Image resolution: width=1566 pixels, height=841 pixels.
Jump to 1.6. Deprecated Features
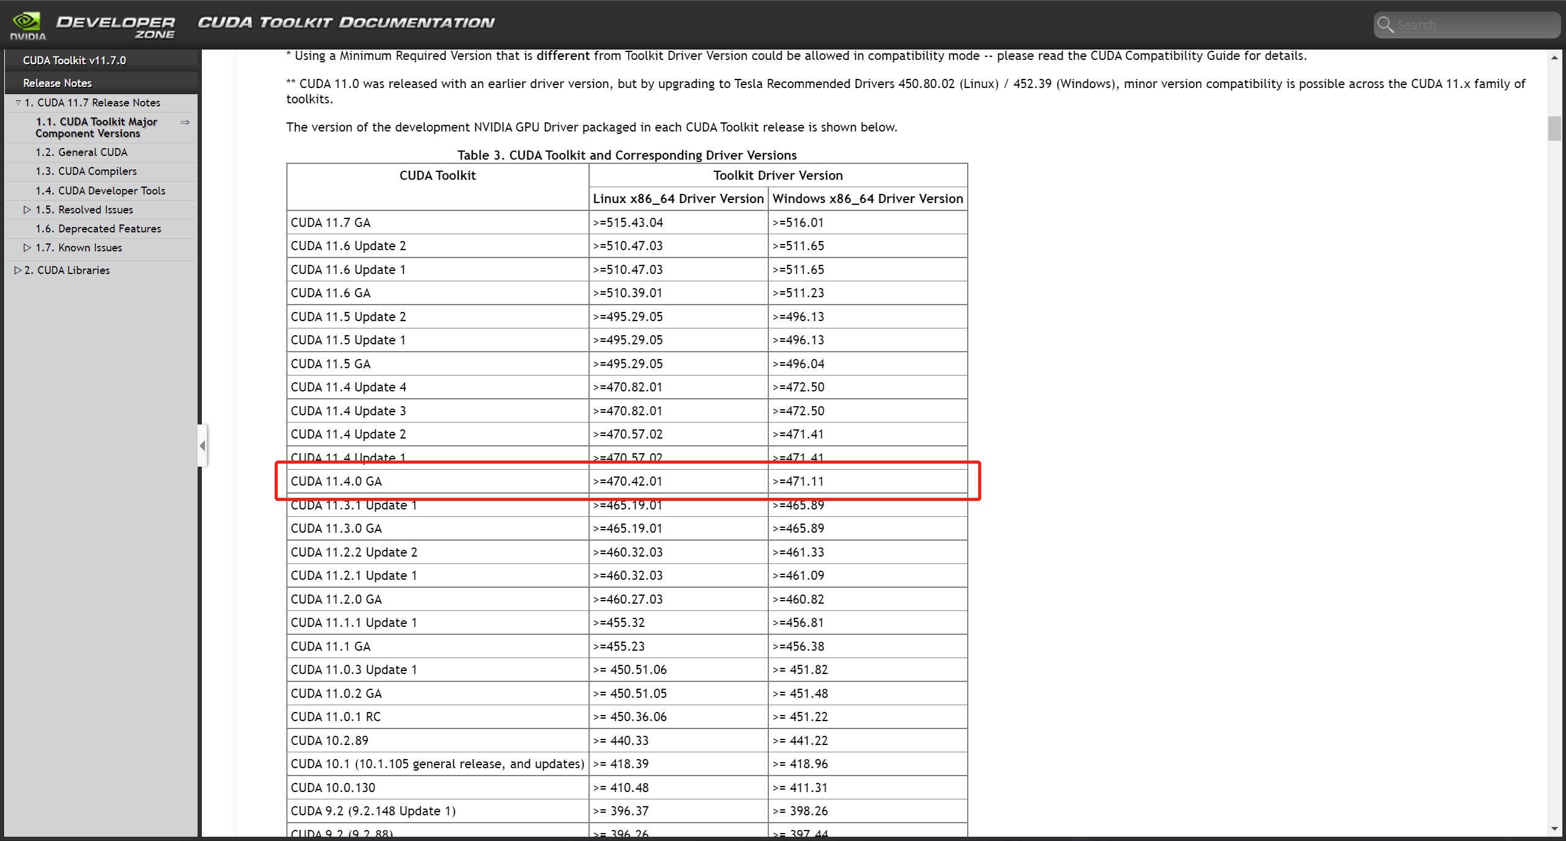(x=98, y=229)
